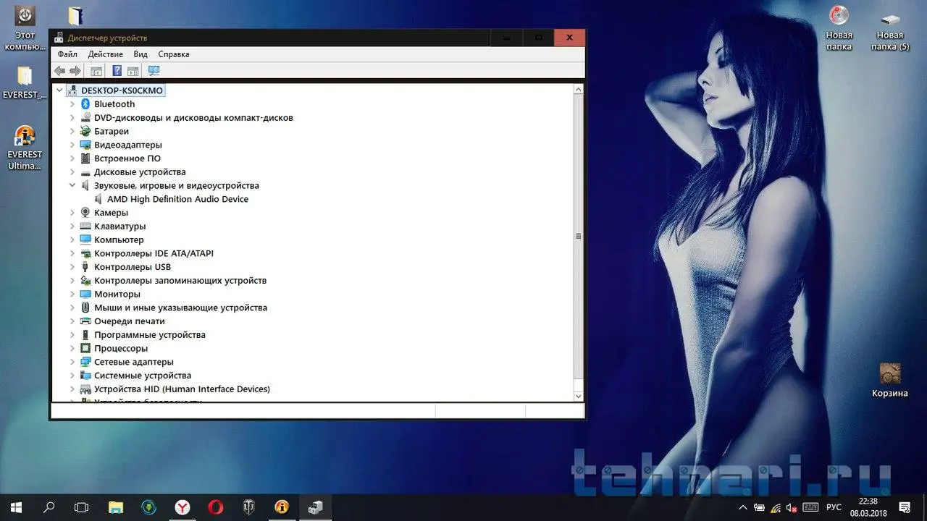Open Task View from the taskbar
Screen dimensions: 927x521
coord(82,507)
